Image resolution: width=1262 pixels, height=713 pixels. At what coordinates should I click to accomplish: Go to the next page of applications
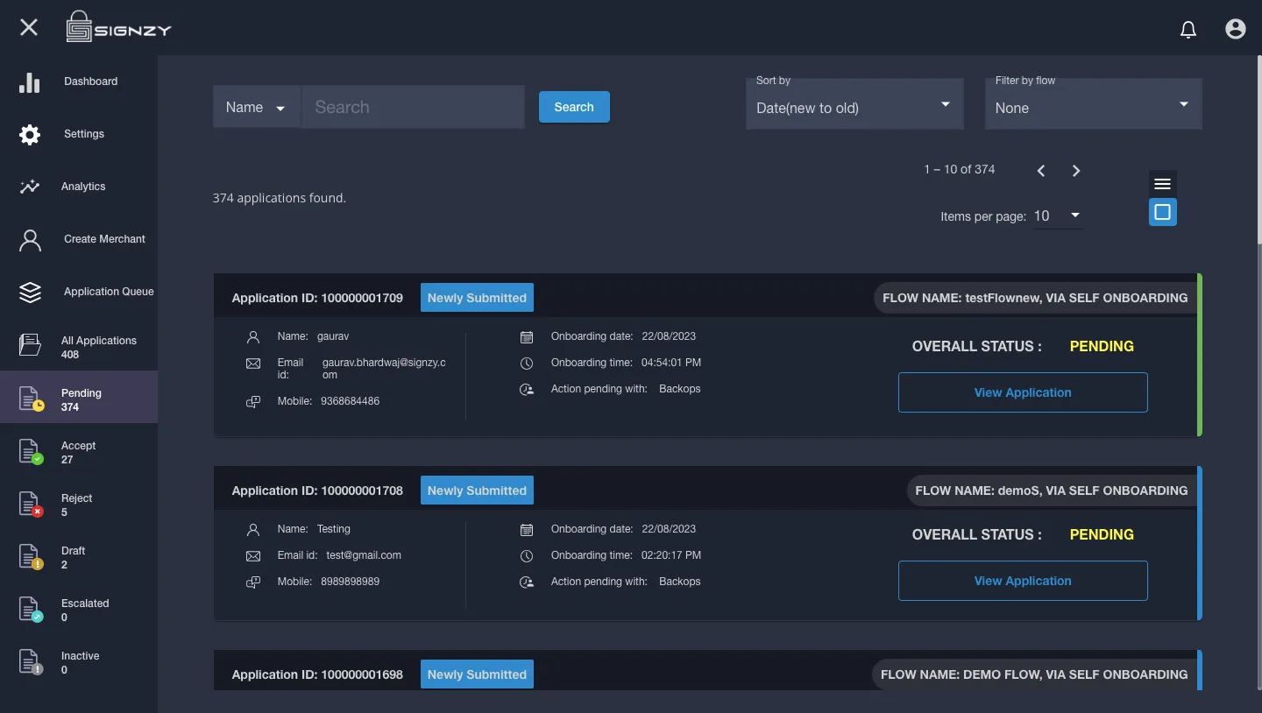click(1076, 171)
